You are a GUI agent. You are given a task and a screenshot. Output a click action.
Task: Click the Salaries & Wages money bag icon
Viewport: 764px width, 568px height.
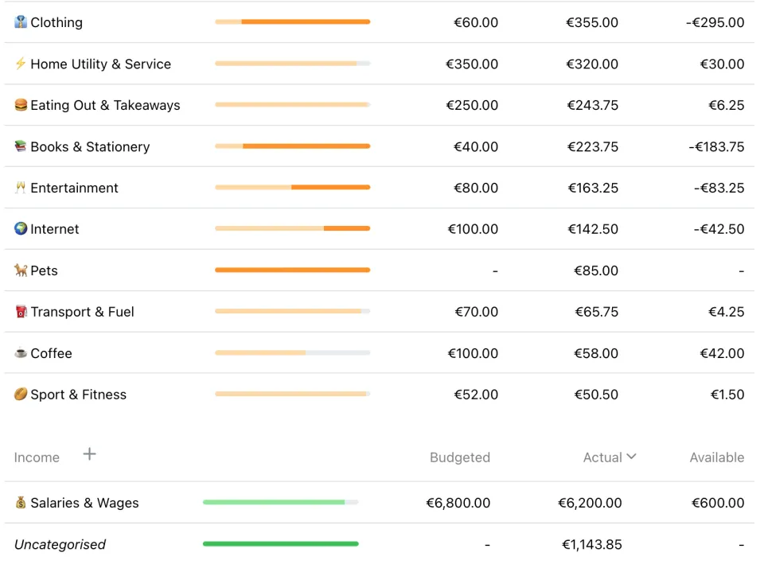tap(21, 502)
